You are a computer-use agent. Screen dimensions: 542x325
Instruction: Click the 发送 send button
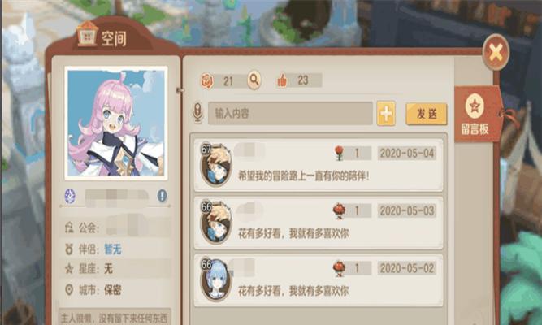426,114
